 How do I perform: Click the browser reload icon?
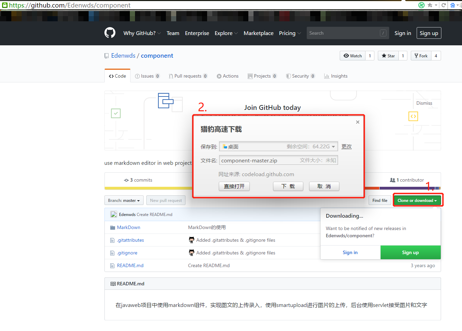[x=444, y=5]
